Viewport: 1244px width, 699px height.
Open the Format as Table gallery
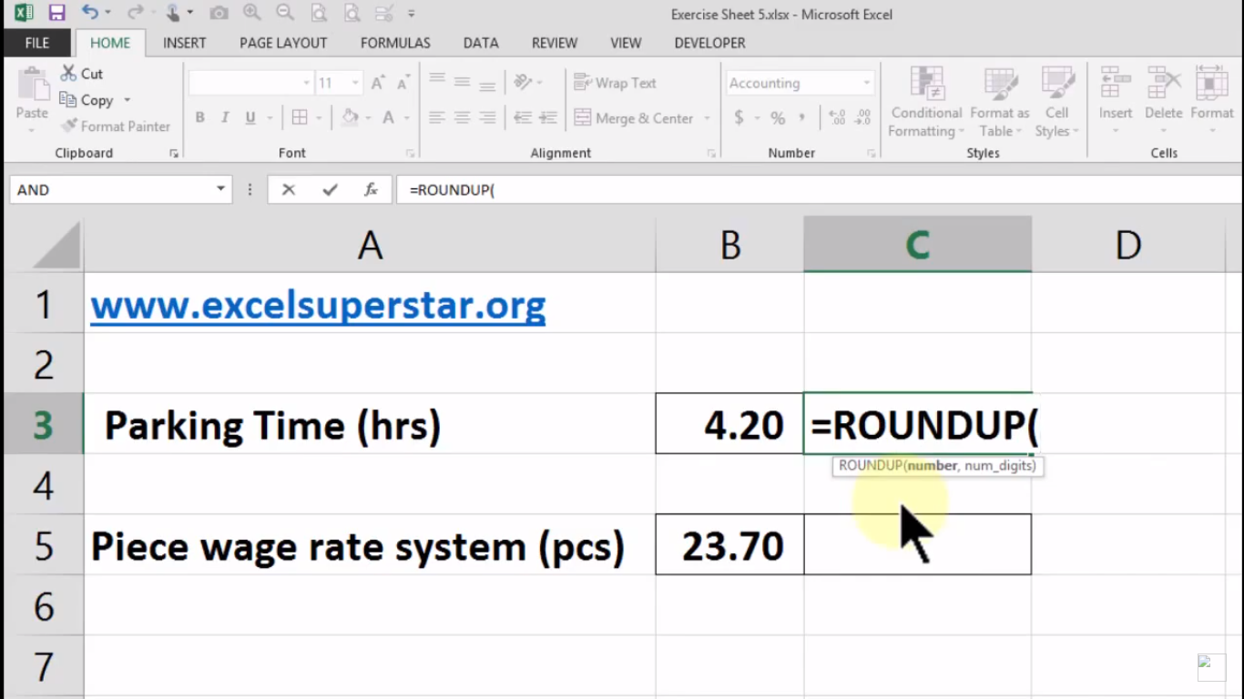click(1000, 103)
